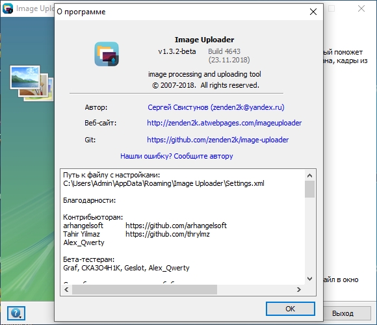This screenshot has width=377, height=325.
Task: Click the https://github.com/arhangelsoft text
Action: click(x=176, y=226)
